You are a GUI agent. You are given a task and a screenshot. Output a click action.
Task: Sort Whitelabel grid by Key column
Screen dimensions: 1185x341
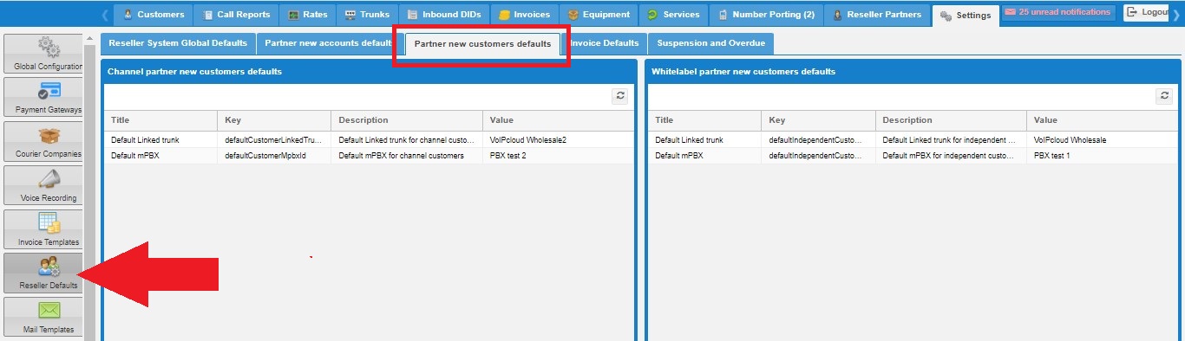point(818,120)
